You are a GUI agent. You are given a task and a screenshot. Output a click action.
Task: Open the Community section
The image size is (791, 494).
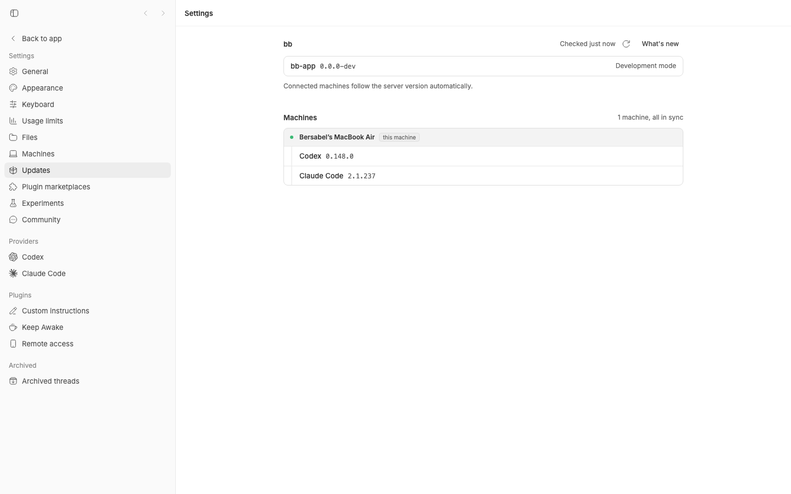pyautogui.click(x=87, y=220)
